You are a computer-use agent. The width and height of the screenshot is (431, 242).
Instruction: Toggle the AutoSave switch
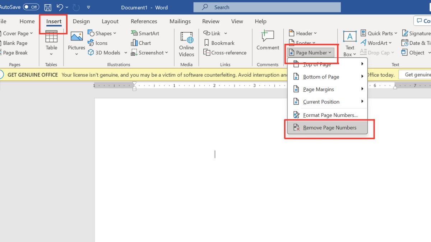coord(31,7)
